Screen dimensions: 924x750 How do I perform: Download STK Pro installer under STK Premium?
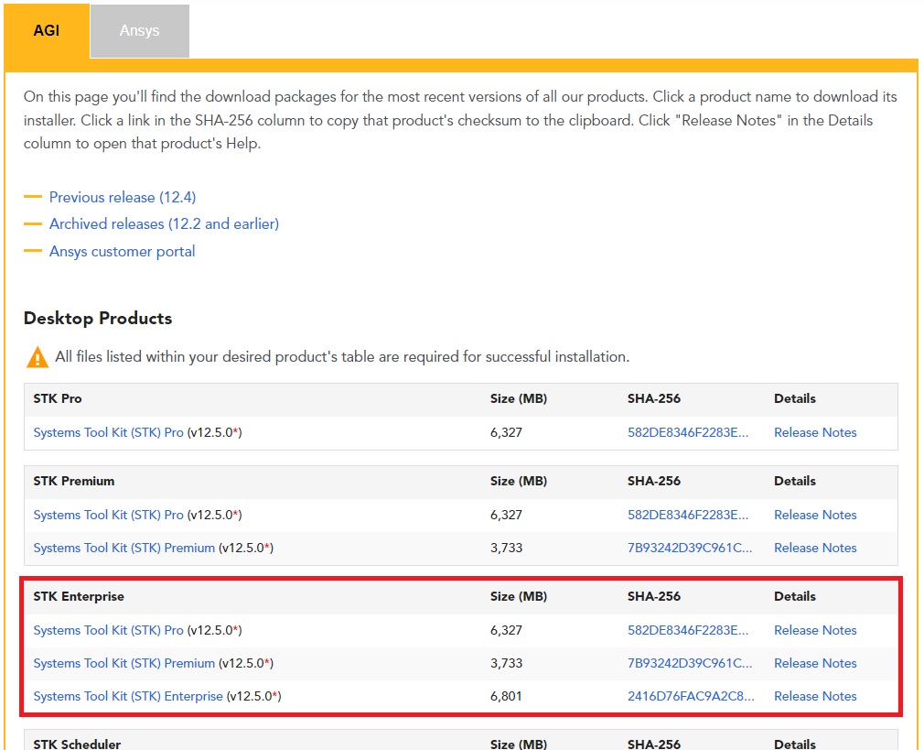pyautogui.click(x=108, y=515)
